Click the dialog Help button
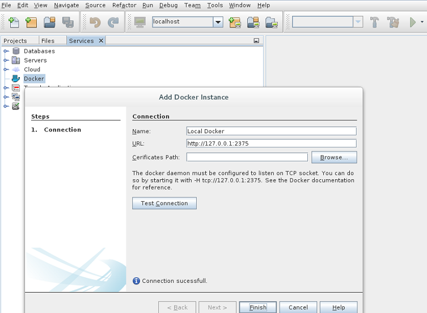 pyautogui.click(x=339, y=307)
